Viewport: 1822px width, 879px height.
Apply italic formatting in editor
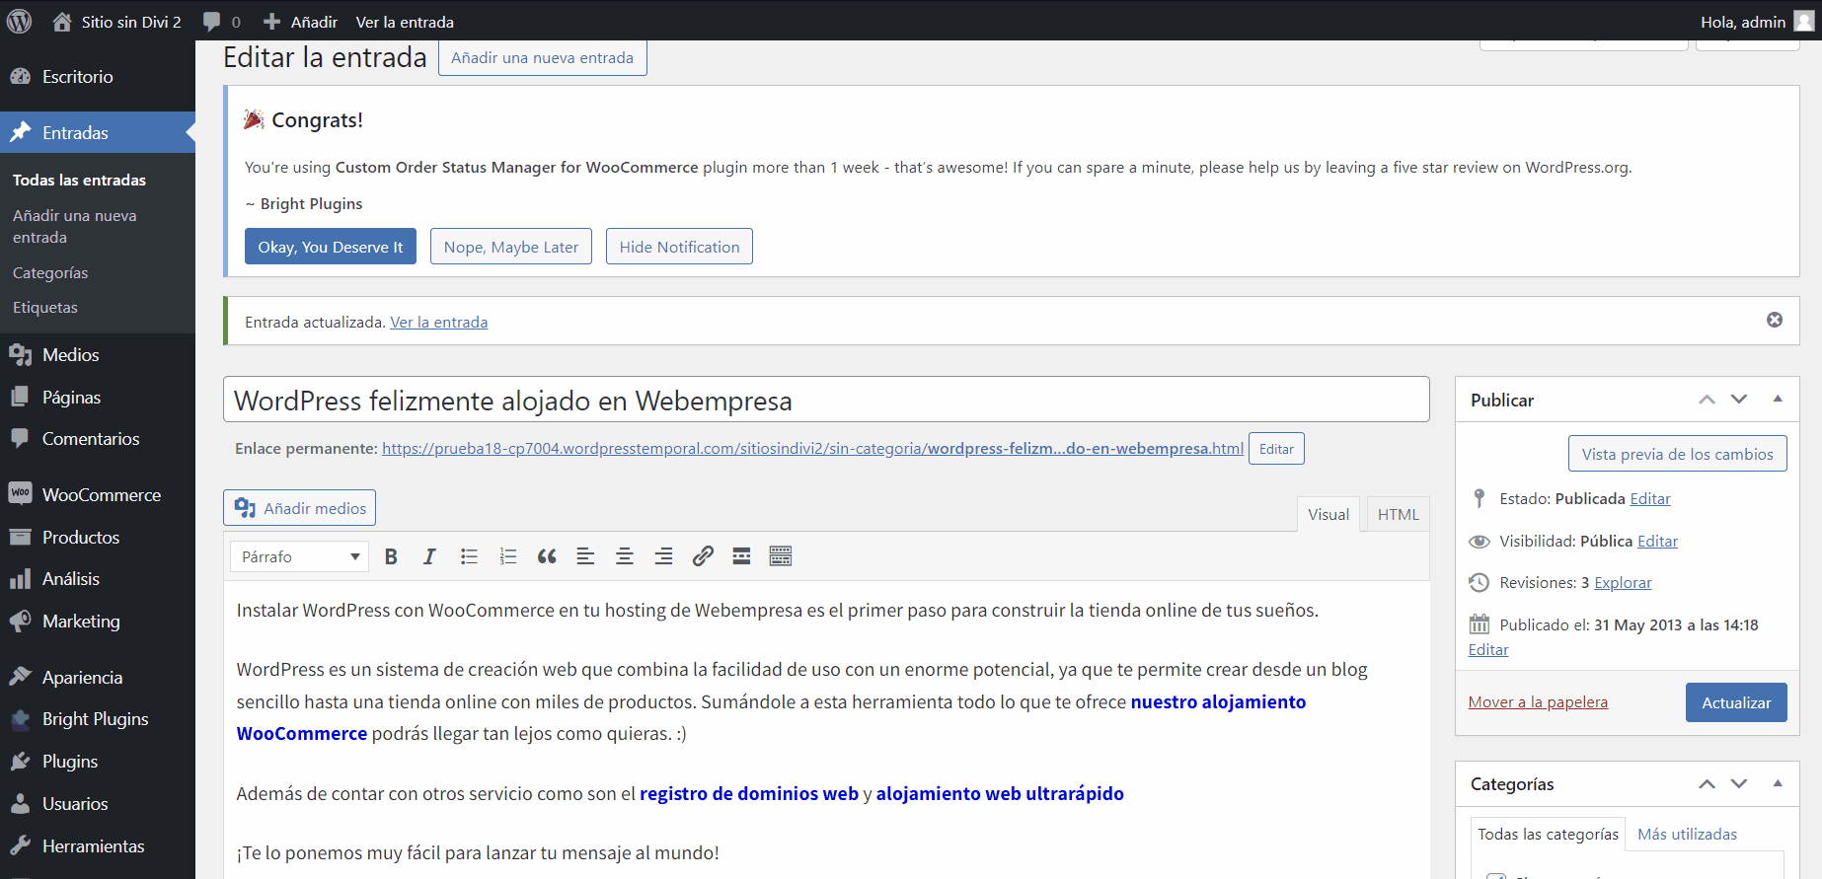click(429, 556)
